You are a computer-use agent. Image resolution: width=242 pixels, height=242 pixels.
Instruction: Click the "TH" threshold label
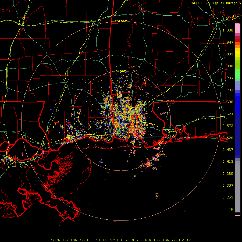tap(231, 209)
